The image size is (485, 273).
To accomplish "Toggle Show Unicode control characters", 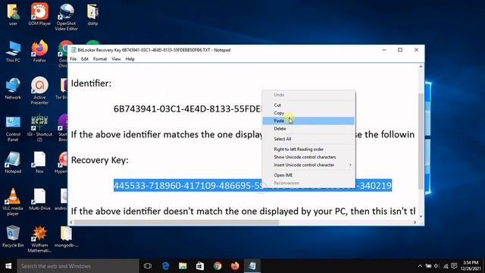I will 308,157.
